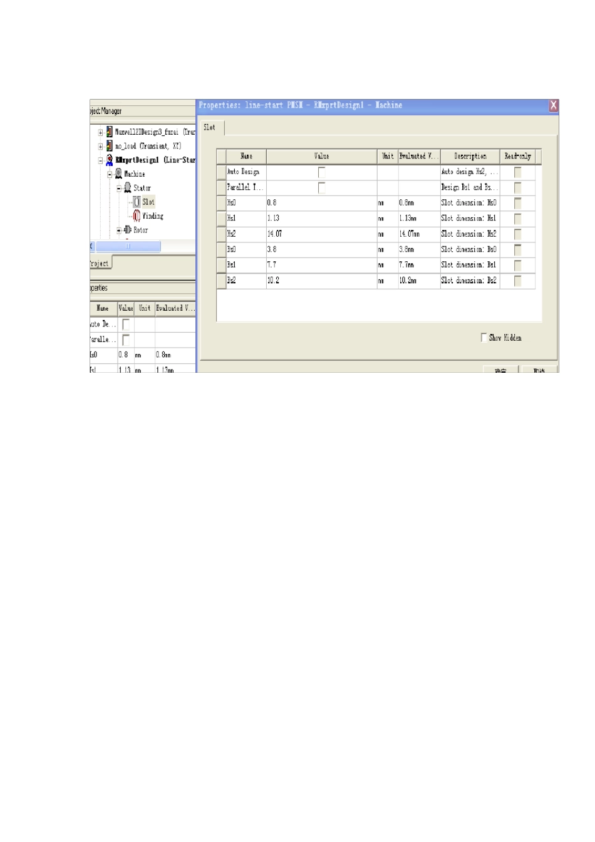Click the Machine node icon
Viewport: 595px width, 842px height.
[118, 174]
